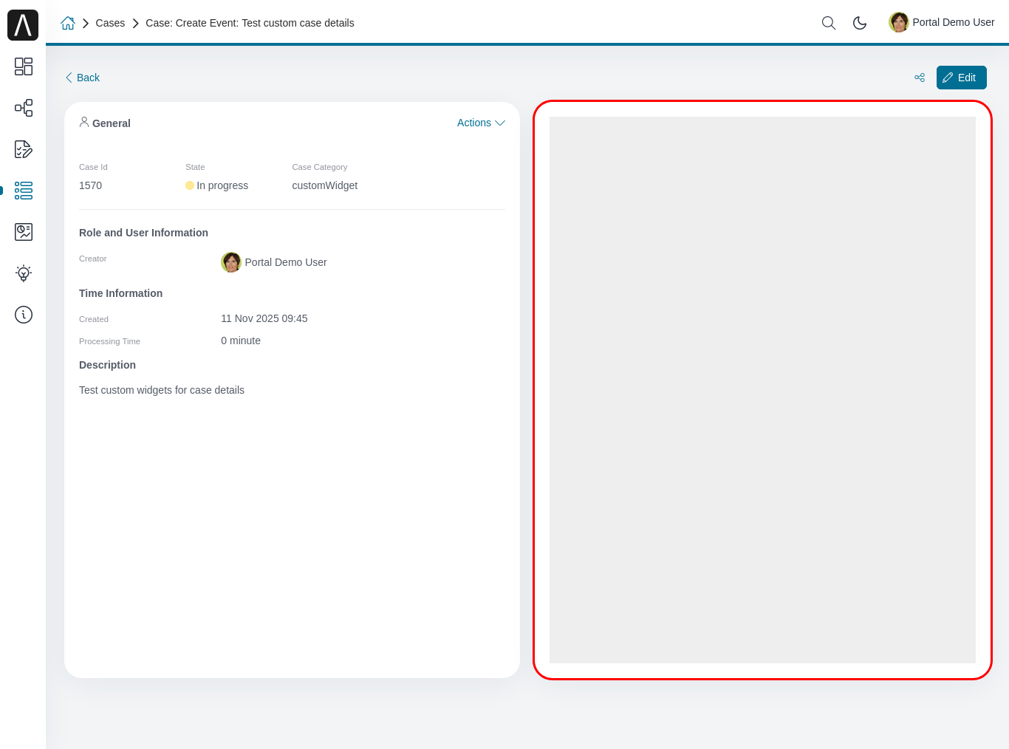Select Cases in the breadcrumb trail
The width and height of the screenshot is (1009, 749).
click(x=110, y=23)
